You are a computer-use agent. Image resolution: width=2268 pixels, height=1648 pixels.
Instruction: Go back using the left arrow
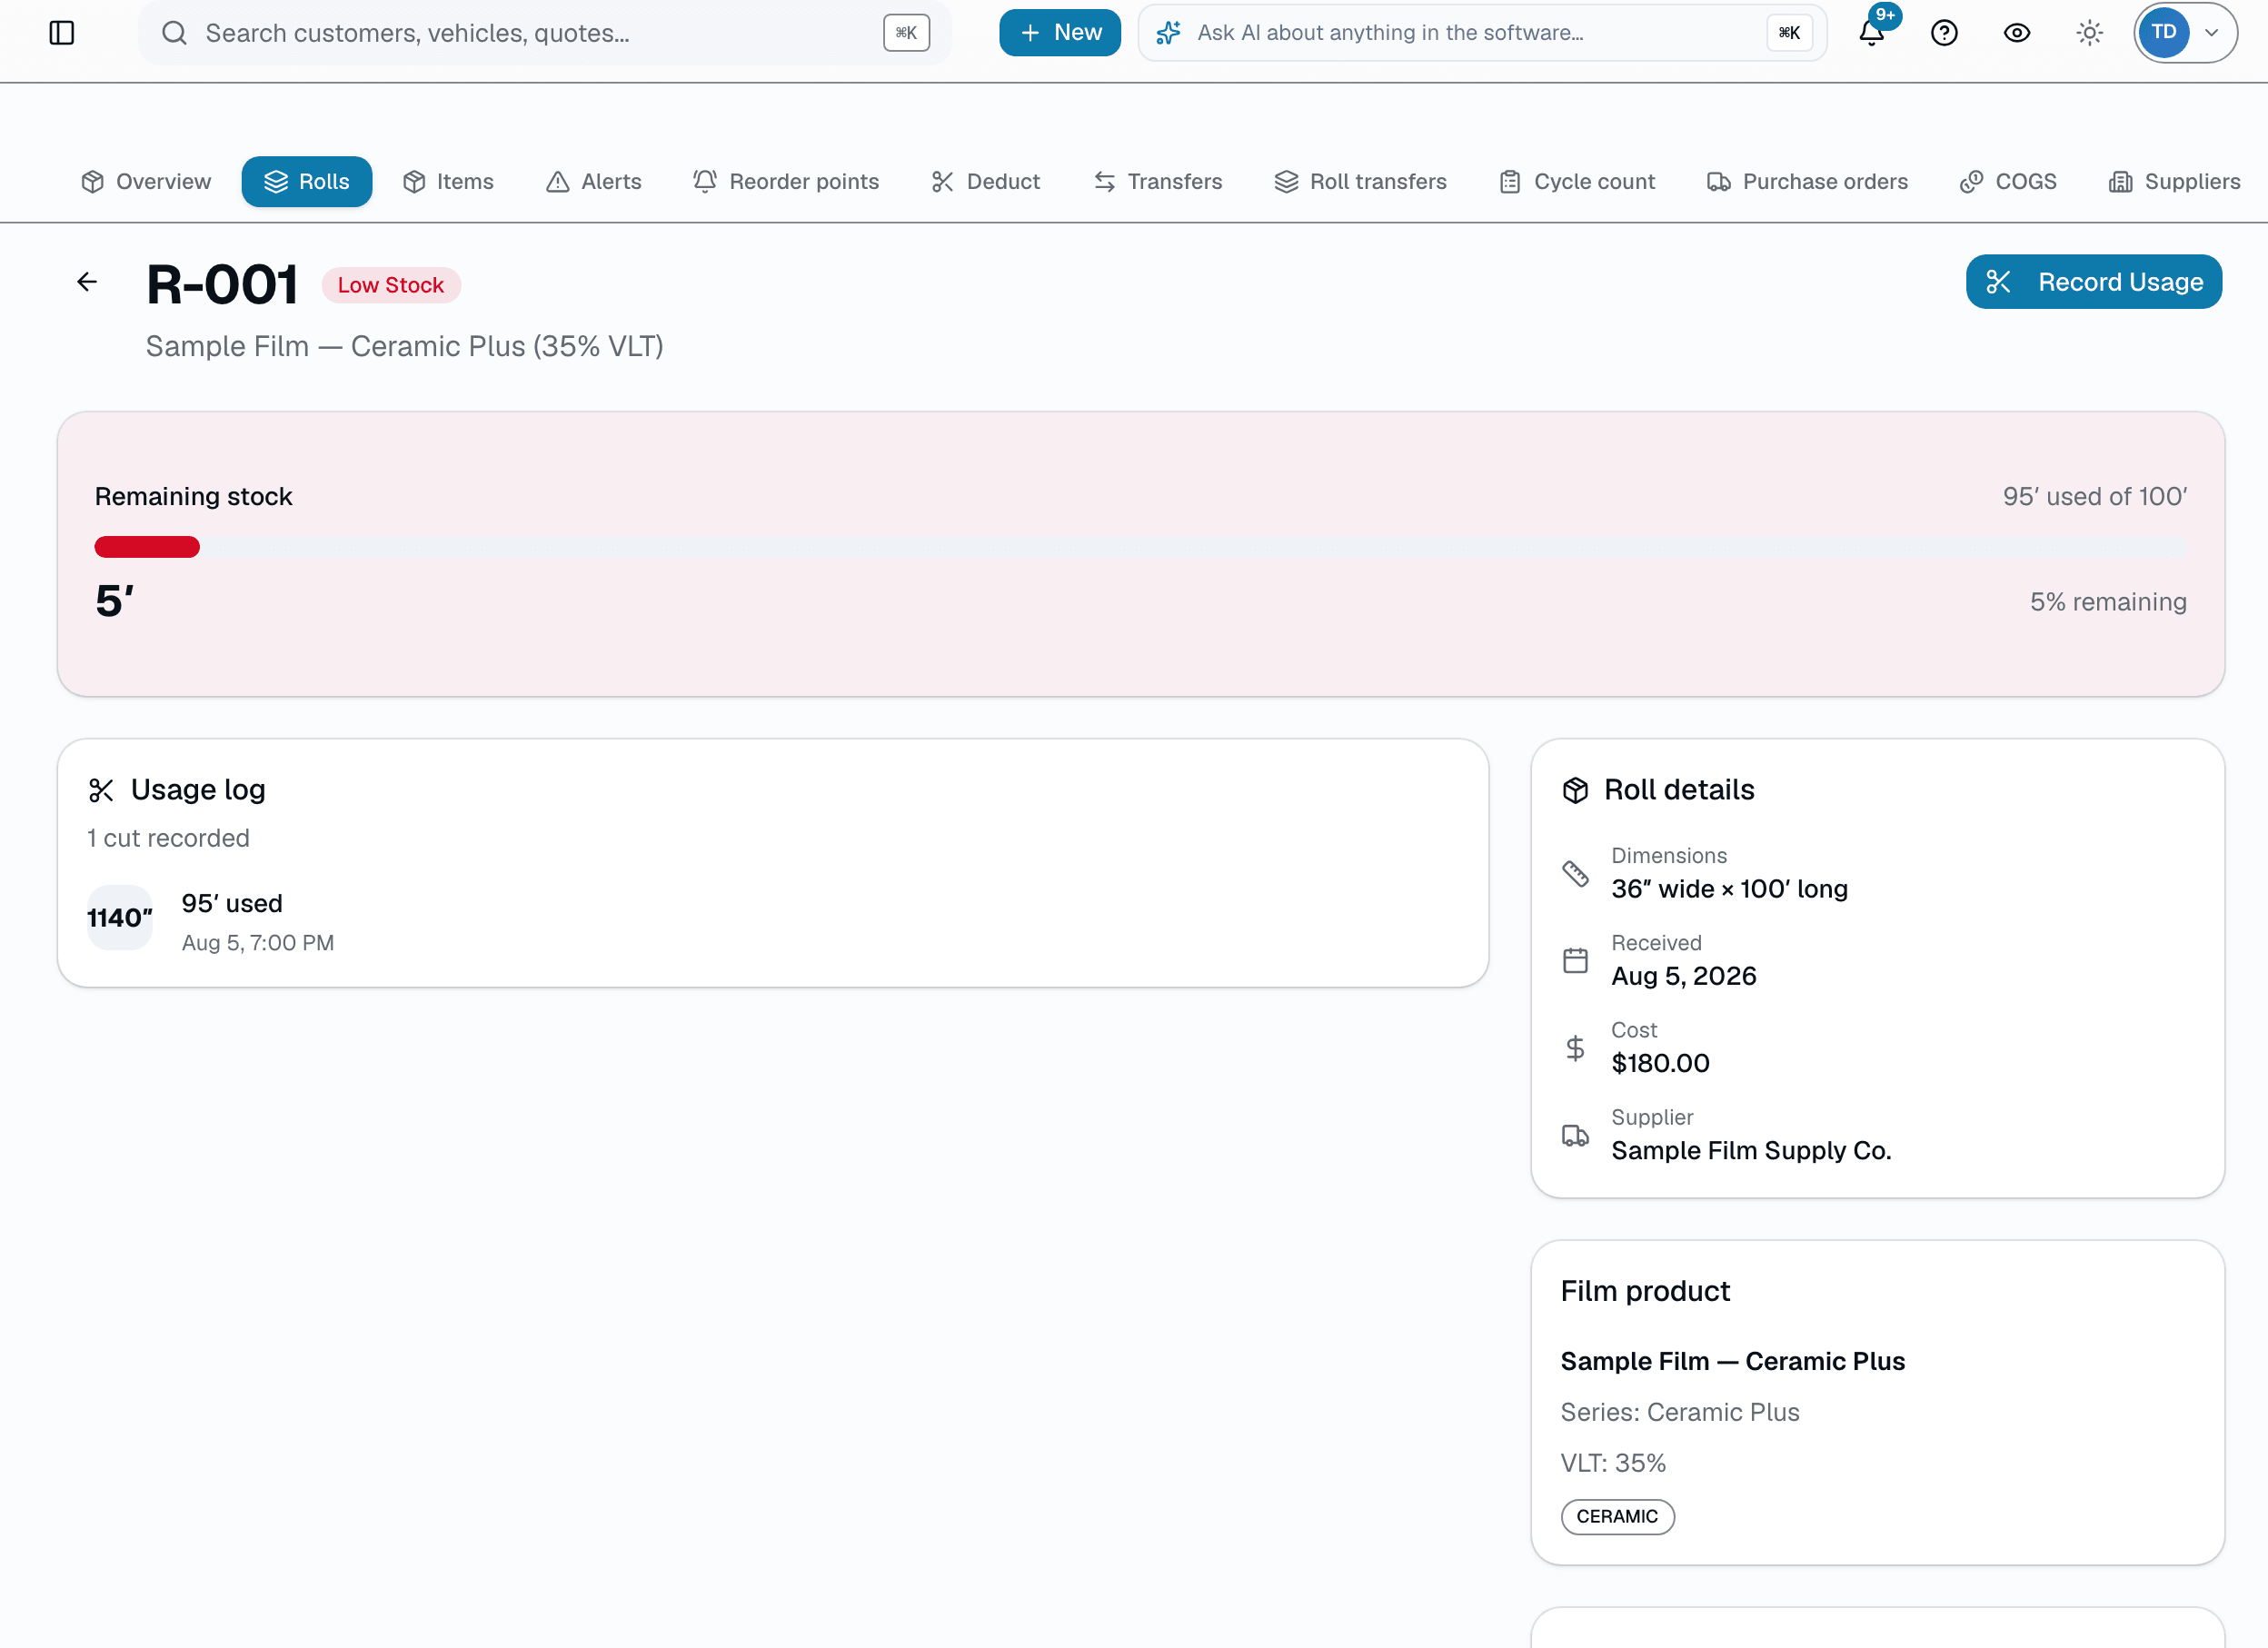(x=87, y=282)
